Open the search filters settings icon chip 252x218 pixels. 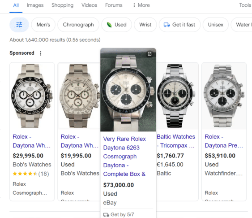(x=19, y=25)
